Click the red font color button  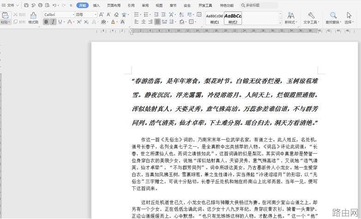coord(113,22)
